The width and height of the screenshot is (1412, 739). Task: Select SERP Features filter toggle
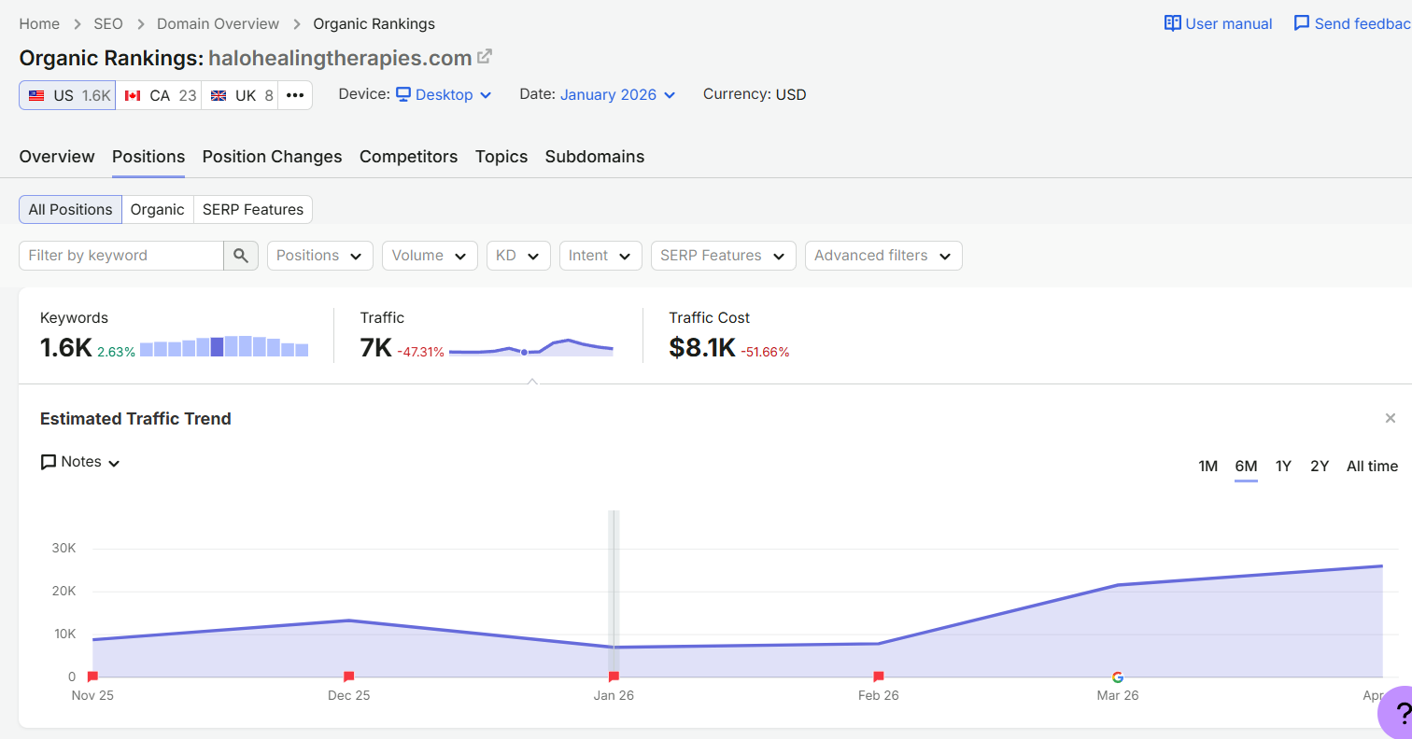[252, 210]
